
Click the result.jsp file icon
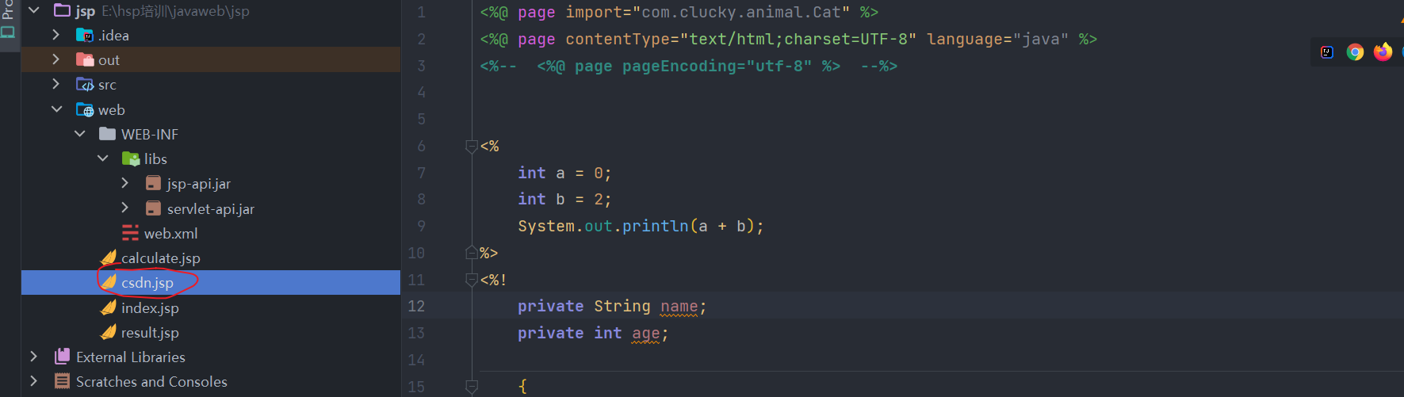pyautogui.click(x=109, y=332)
